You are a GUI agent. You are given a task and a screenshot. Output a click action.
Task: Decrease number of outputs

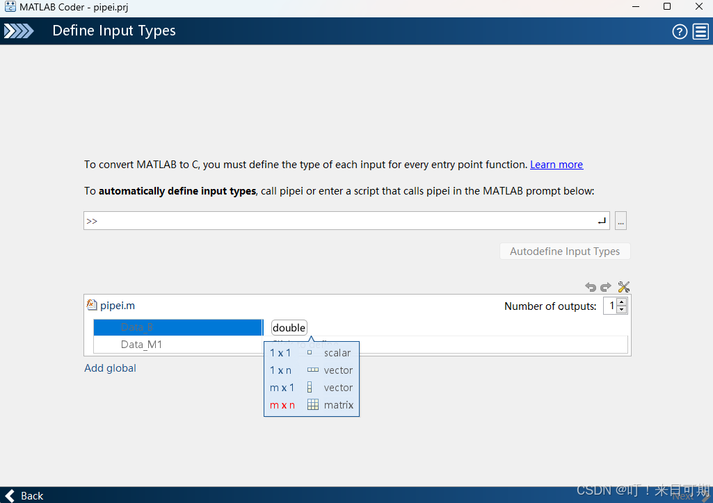(622, 310)
